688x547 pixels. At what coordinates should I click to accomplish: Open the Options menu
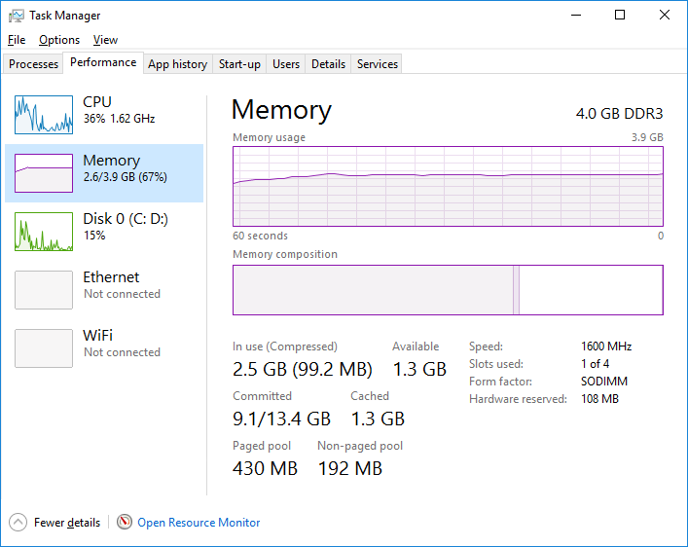[x=59, y=40]
